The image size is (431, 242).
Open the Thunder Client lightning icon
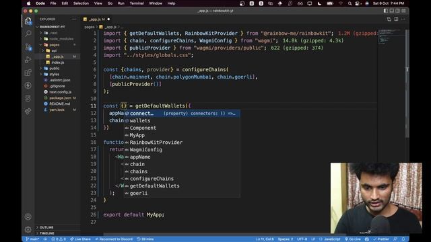28,85
